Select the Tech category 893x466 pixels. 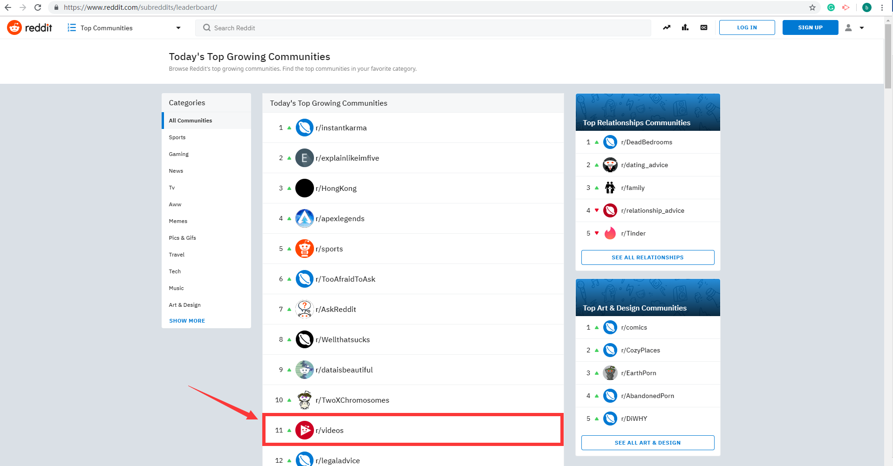click(206, 271)
